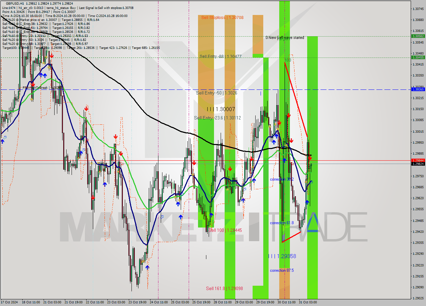This screenshot has height=306, width=426.
Task: Select the blue 1.30265 price tag
Action: coord(418,89)
